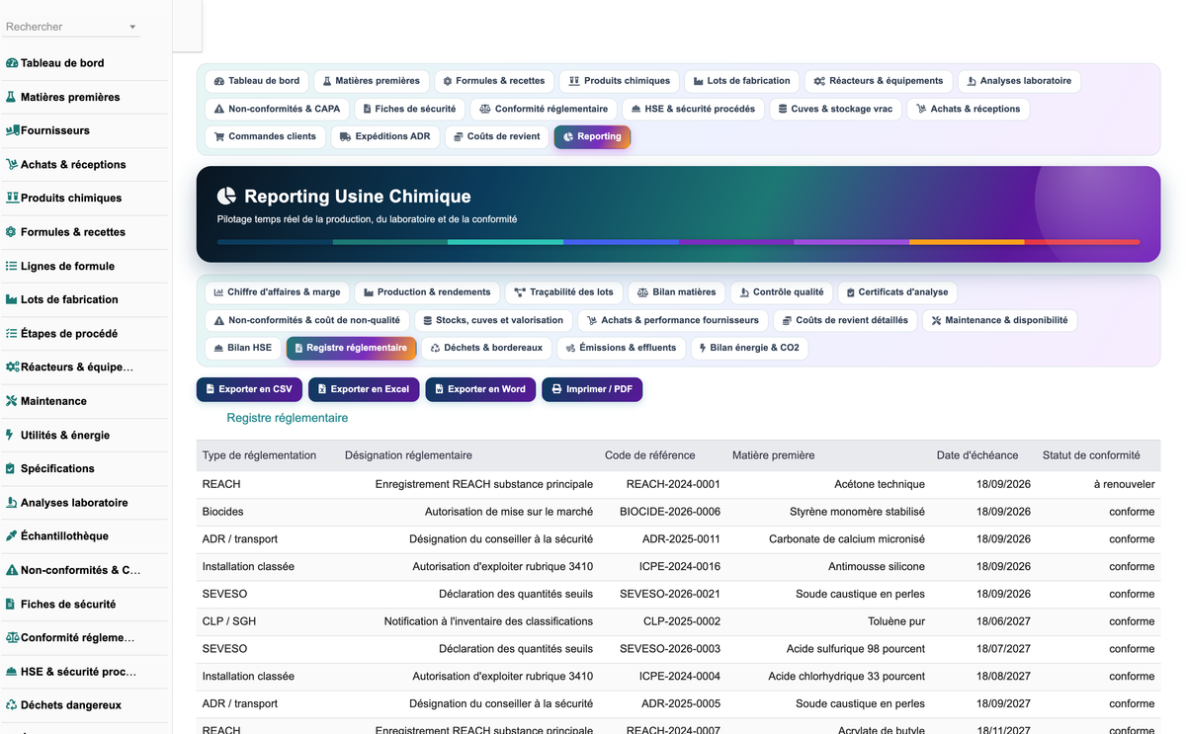
Task: Click the Tableau de bord sidebar gauge icon
Action: click(x=12, y=63)
